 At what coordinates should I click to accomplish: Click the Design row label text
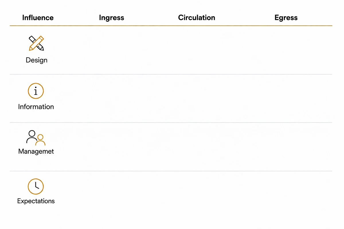coord(36,60)
